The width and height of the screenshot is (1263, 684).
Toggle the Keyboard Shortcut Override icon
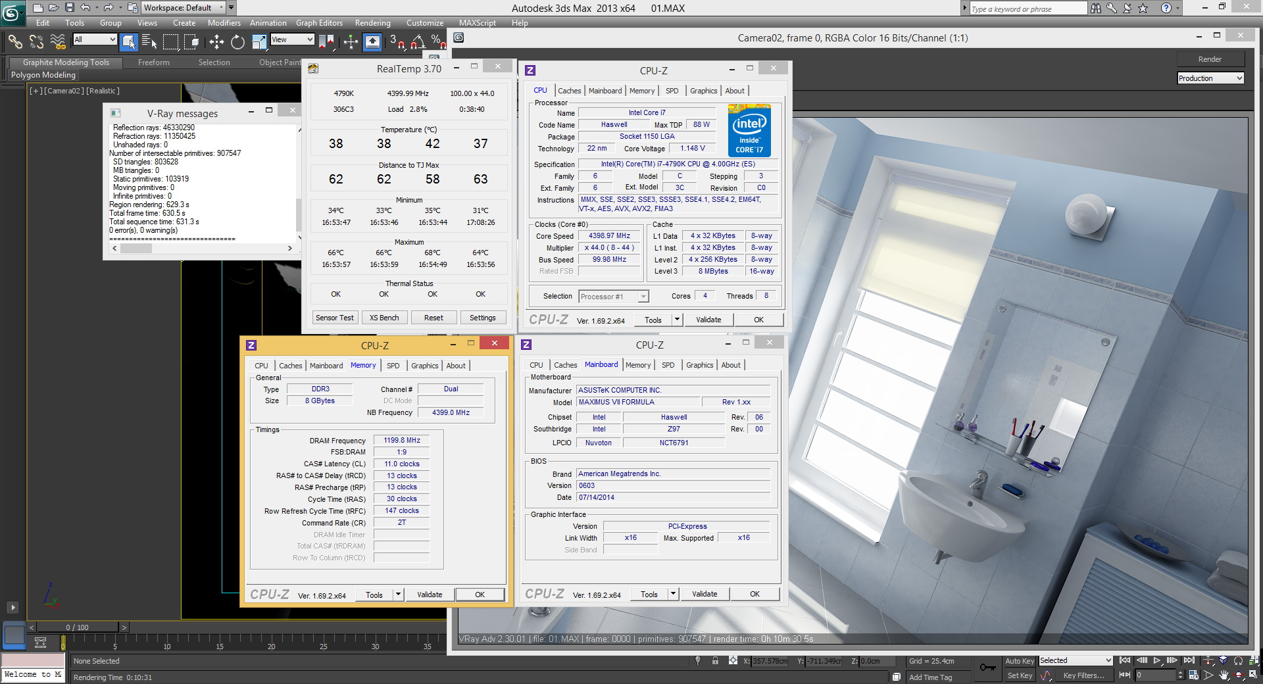[x=372, y=42]
